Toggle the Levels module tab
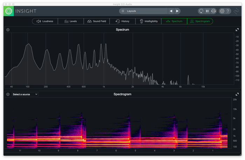The height and width of the screenshot is (160, 245). coord(71,21)
